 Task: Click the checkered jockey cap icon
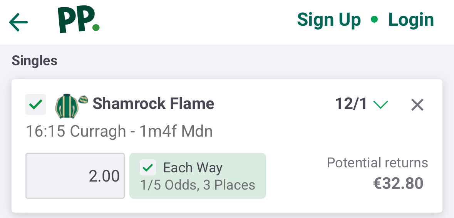83,99
